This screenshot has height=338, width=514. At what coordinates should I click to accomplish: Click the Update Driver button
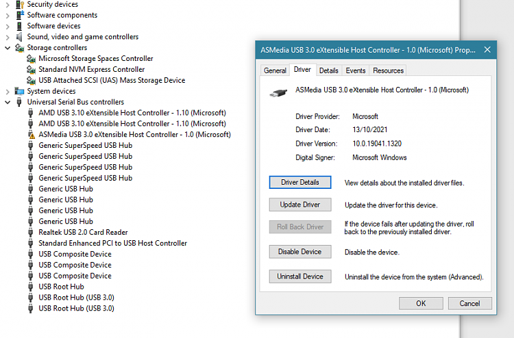[x=300, y=205]
